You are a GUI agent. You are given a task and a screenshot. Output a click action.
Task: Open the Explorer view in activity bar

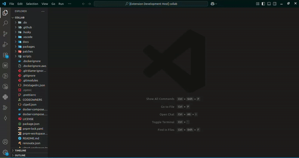click(x=5, y=13)
